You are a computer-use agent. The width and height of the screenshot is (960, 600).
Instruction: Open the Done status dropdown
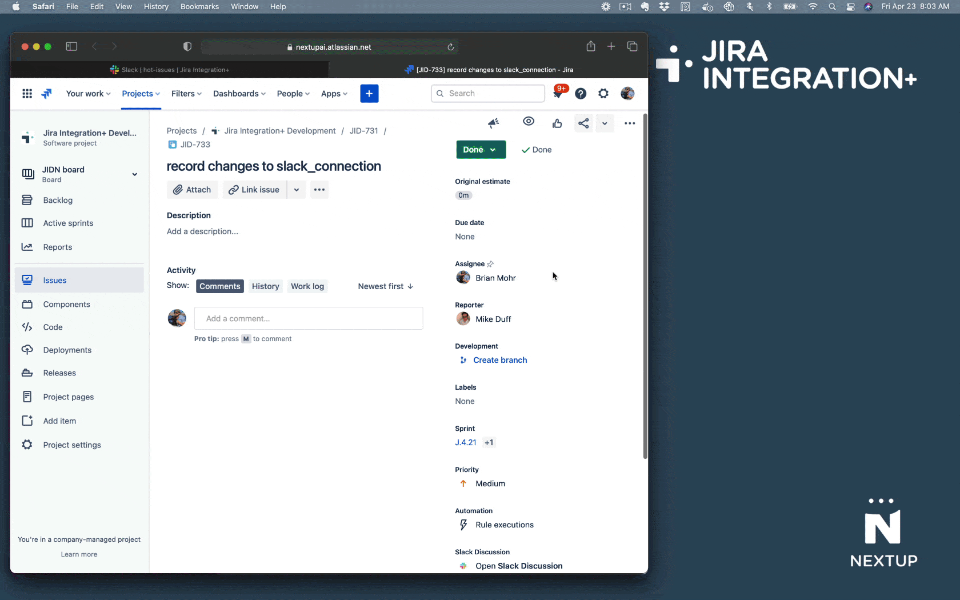[x=481, y=150]
